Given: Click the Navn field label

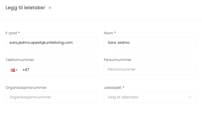Looking at the screenshot, I should [x=108, y=33].
